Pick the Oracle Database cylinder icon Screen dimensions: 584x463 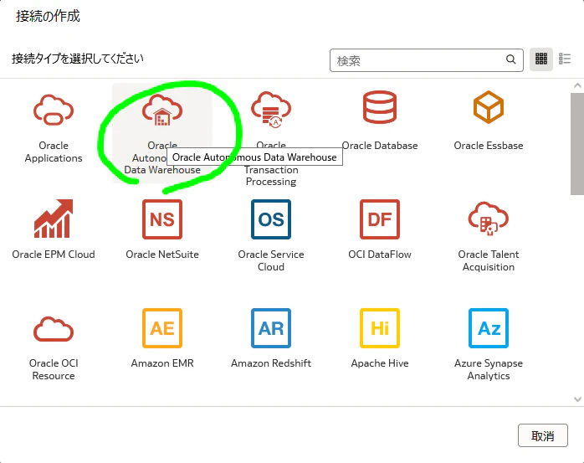380,107
